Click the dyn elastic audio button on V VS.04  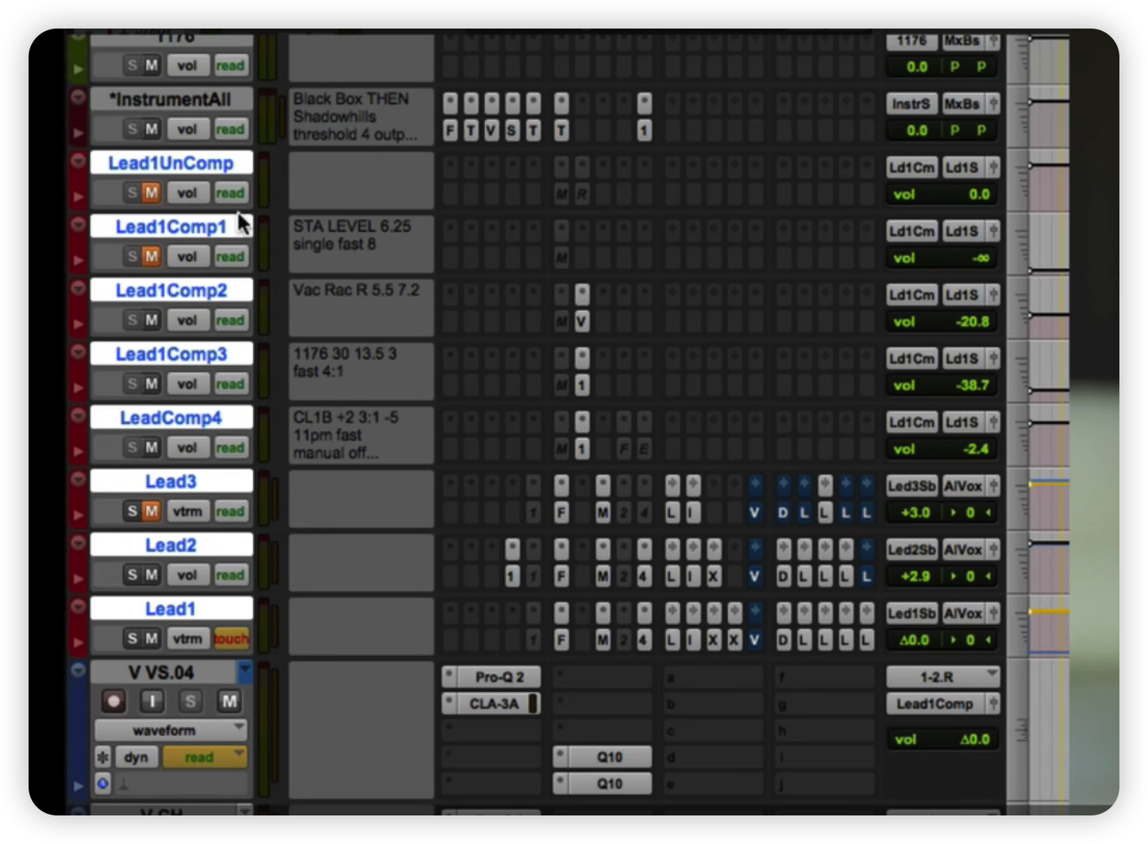(x=136, y=758)
